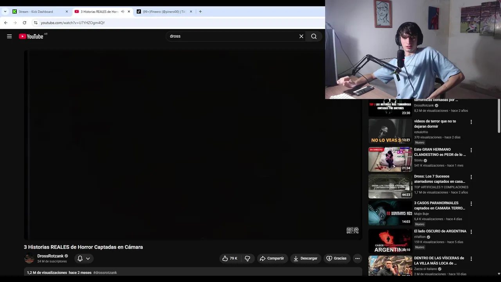The width and height of the screenshot is (501, 282).
Task: Open options for 'Dross: Los 7 Sucesos' video
Action: 471,177
